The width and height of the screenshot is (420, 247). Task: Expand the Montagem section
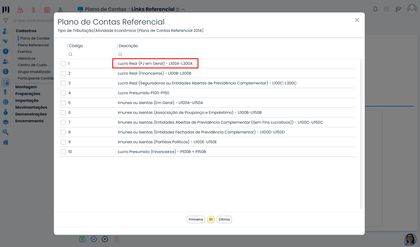[26, 87]
